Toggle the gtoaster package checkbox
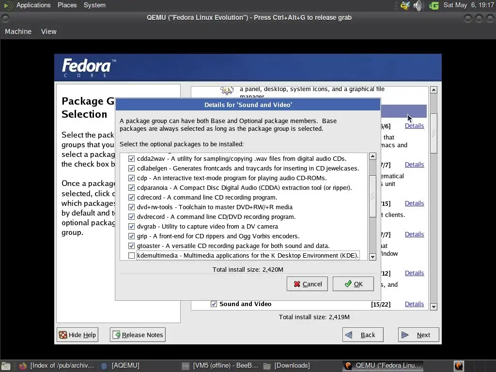The width and height of the screenshot is (496, 372). (131, 246)
